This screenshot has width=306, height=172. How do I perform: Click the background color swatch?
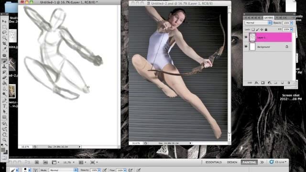pos(6,152)
